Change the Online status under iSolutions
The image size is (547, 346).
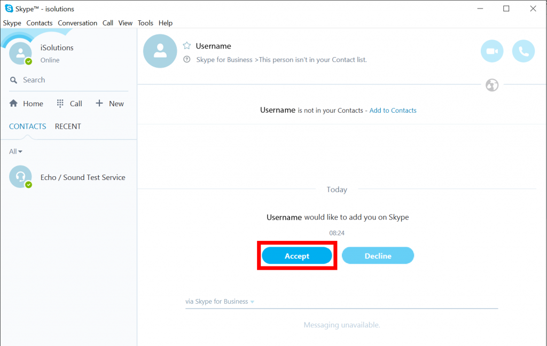pyautogui.click(x=50, y=60)
